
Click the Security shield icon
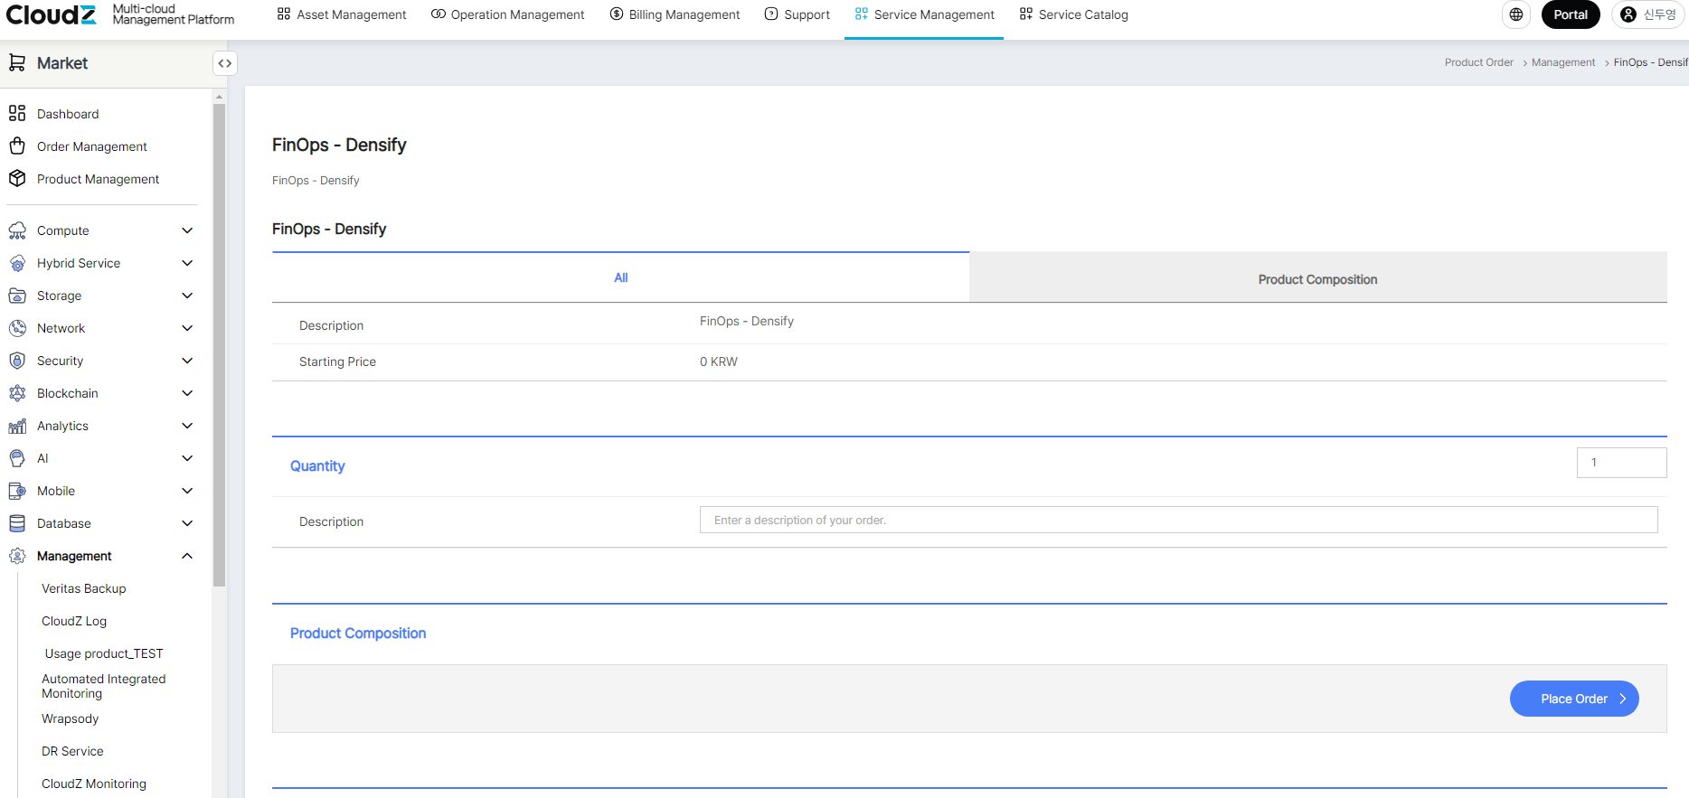[x=17, y=361]
